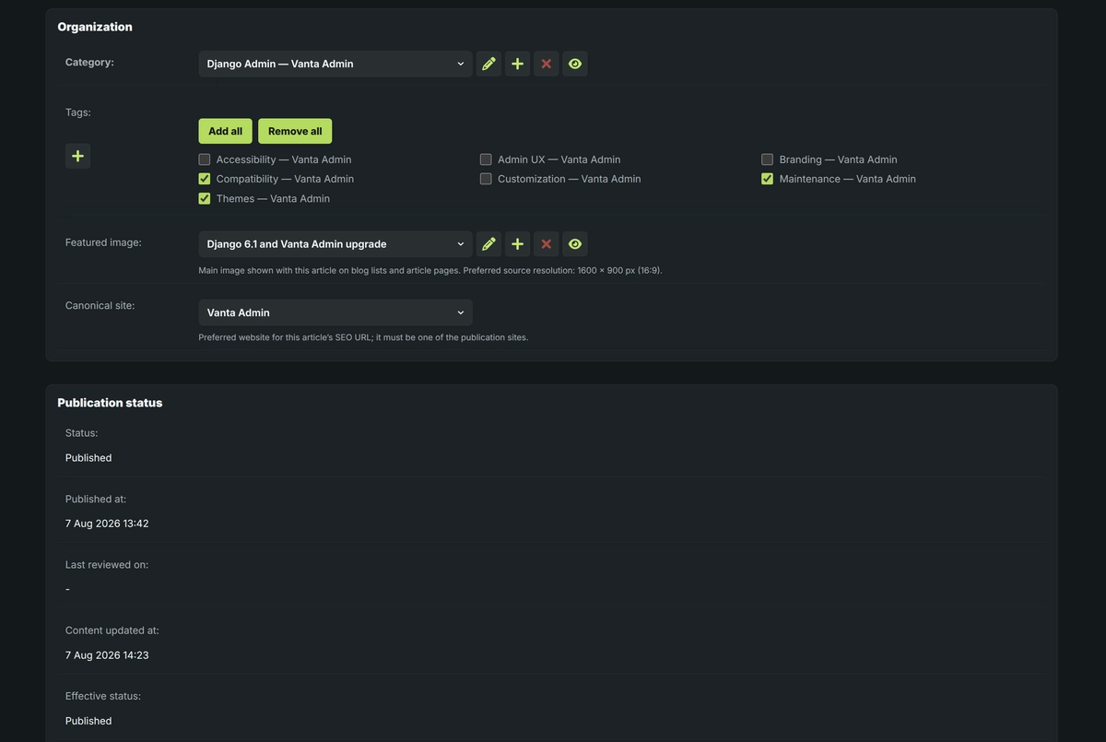Check the Customization — Vanta Admin tag
The image size is (1106, 742).
click(x=486, y=179)
